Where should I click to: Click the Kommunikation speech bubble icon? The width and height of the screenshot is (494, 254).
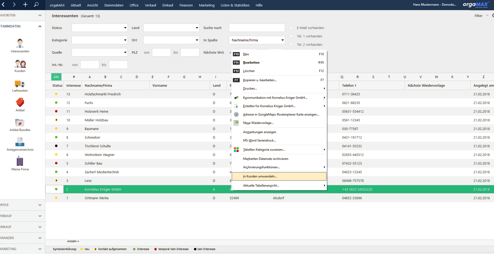[236, 98]
